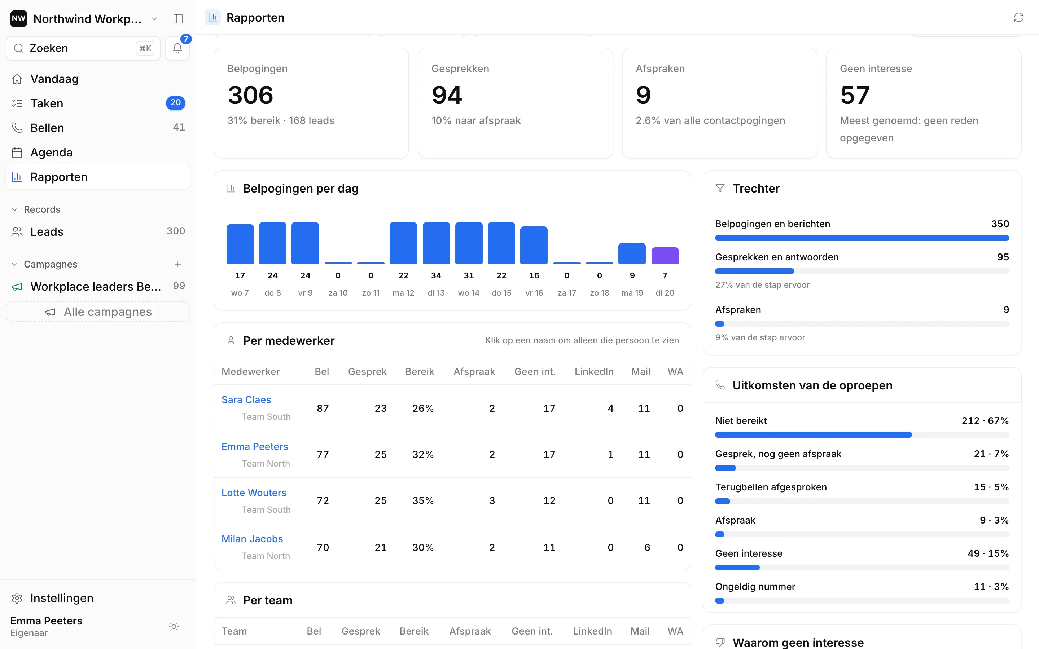Viewport: 1039px width, 649px height.
Task: Click the Zoeken search field
Action: (x=83, y=48)
